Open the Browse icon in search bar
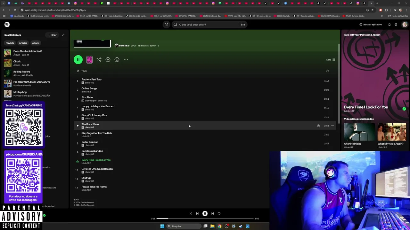This screenshot has height=230, width=410. [243, 25]
